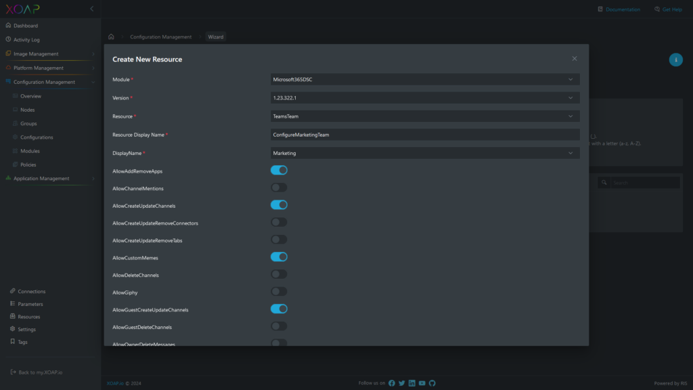Viewport: 693px width, 390px height.
Task: Click the Dashboard home icon in sidebar
Action: (8, 26)
